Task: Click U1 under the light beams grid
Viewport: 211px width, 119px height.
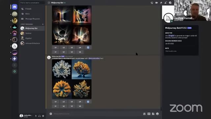Action: click(x=56, y=48)
